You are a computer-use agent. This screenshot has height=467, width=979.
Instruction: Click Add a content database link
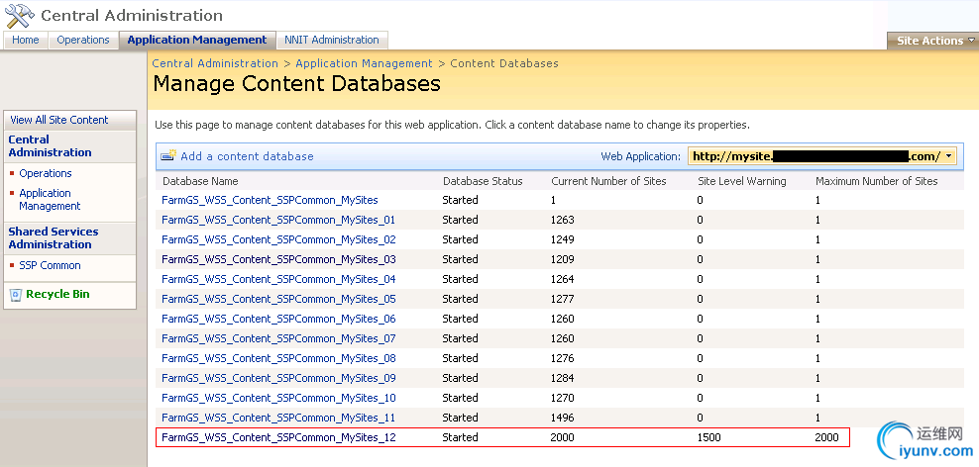click(x=248, y=156)
